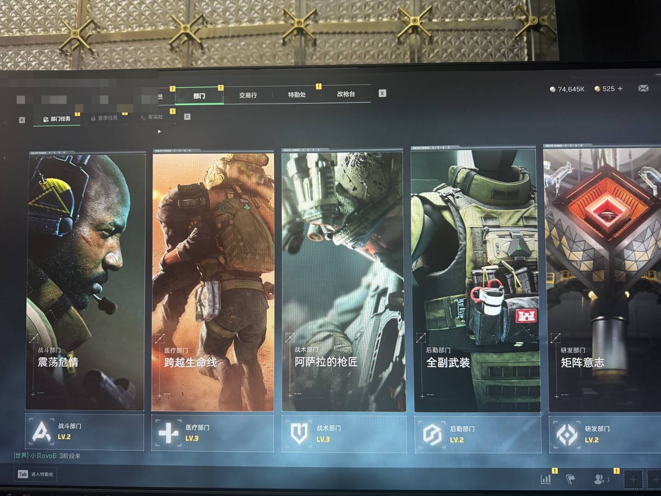Viewport: 661px width, 496px height.
Task: Select the 赛季任务 sub-tab
Action: click(x=105, y=118)
